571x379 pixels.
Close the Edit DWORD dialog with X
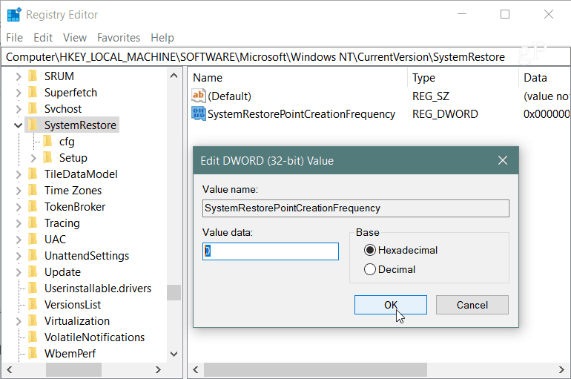pos(503,160)
